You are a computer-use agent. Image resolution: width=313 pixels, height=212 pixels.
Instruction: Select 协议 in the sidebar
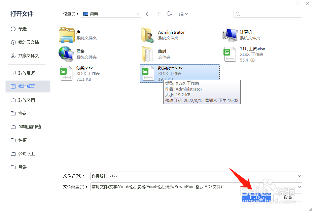24,113
